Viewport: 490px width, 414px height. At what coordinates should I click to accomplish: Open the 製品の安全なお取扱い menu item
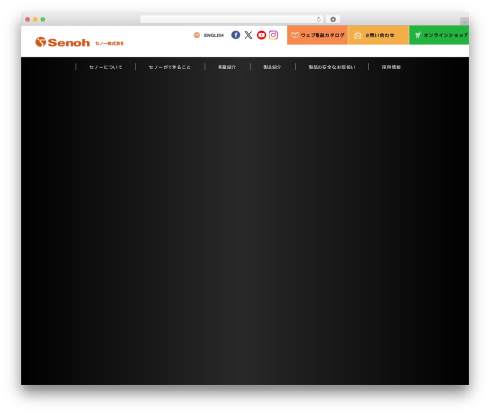[331, 67]
